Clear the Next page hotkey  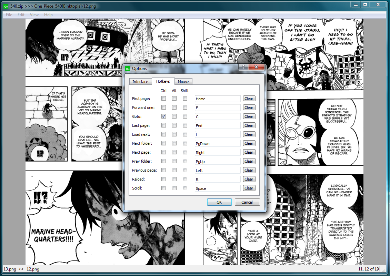click(249, 152)
